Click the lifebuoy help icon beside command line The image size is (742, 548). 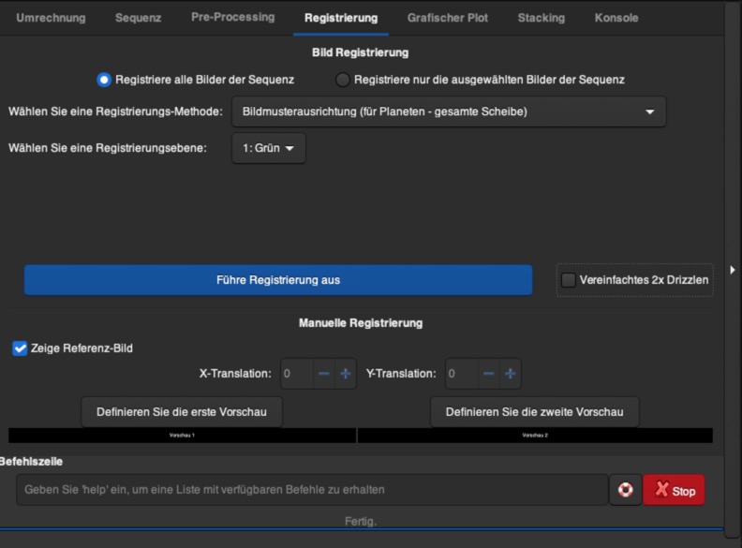click(625, 490)
